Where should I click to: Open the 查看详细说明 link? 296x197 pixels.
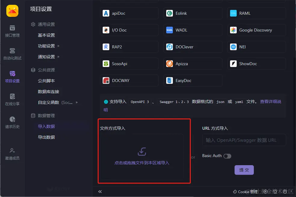[x=270, y=102]
